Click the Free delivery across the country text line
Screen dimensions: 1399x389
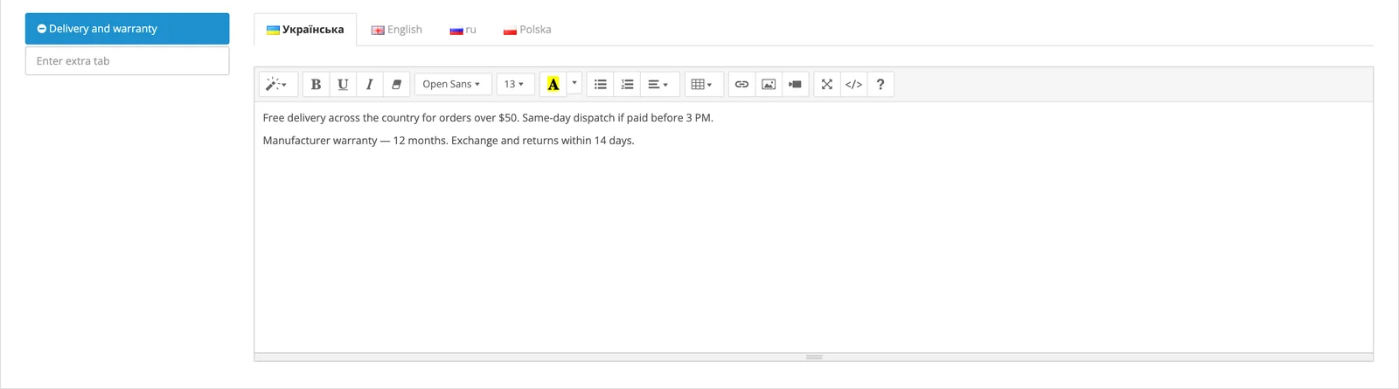pos(488,118)
